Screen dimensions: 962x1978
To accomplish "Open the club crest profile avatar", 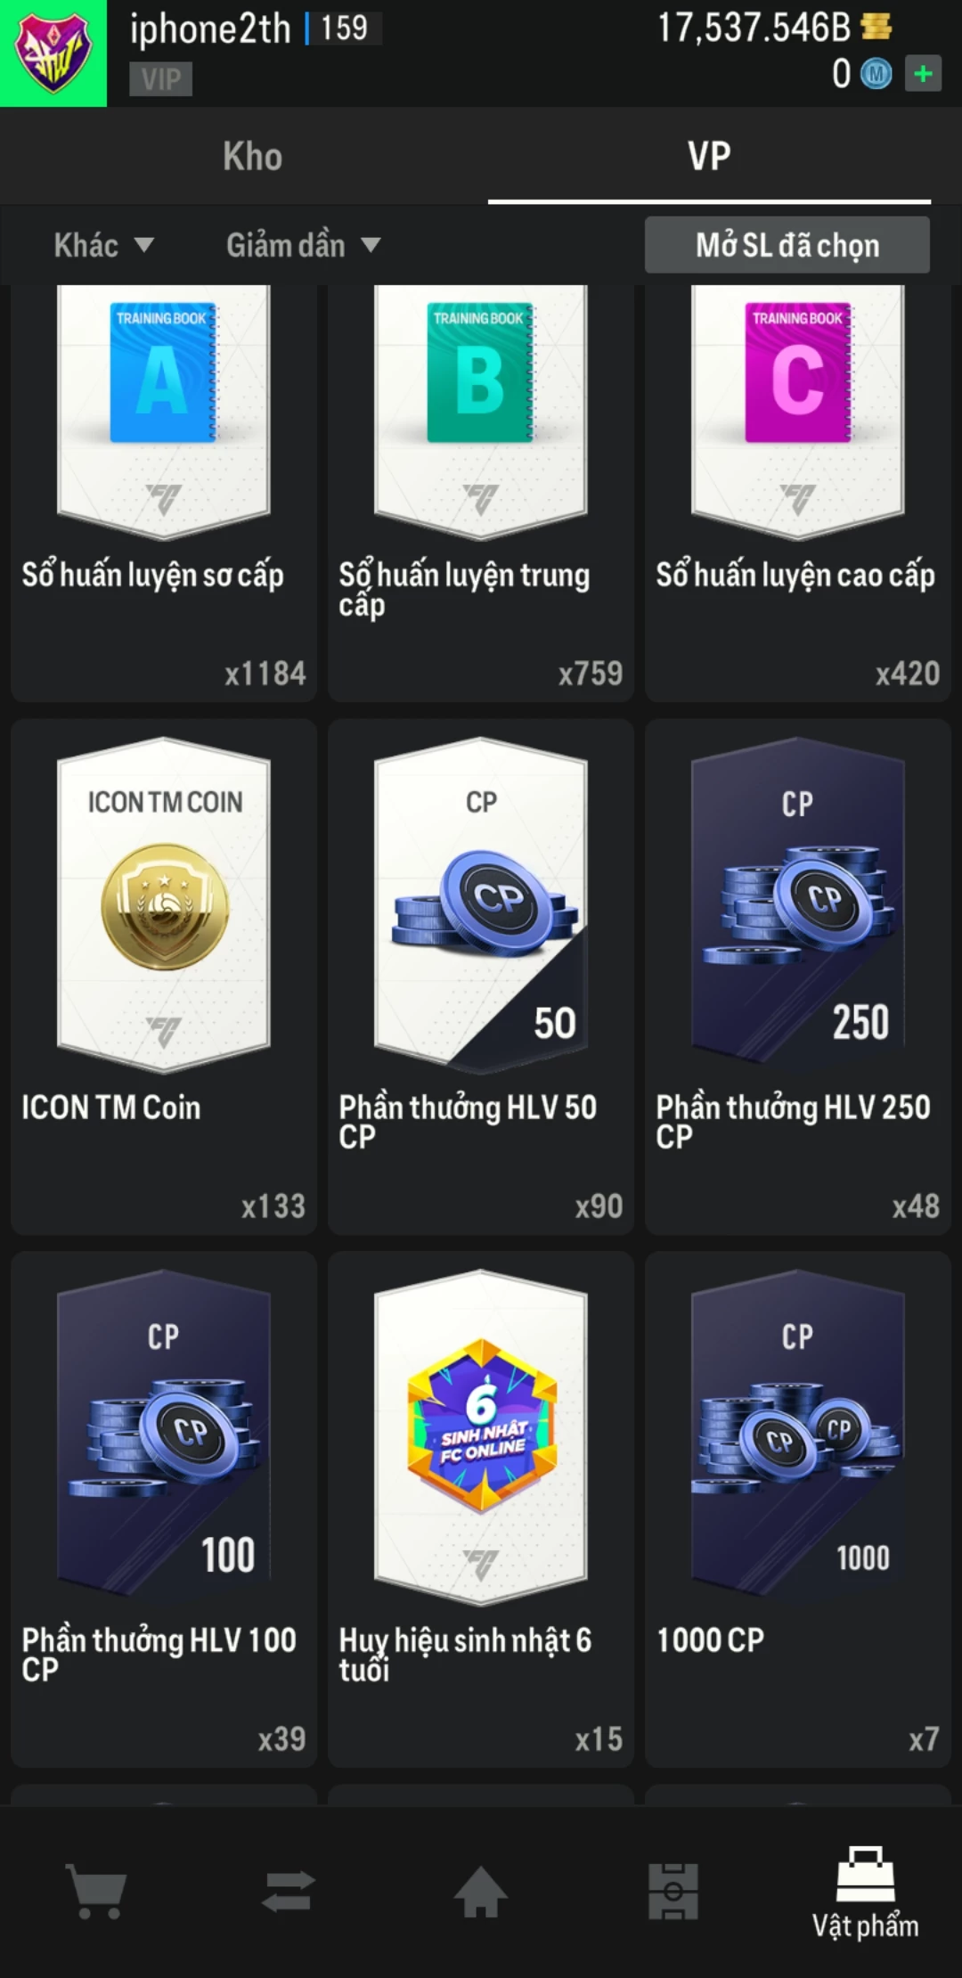I will coord(53,53).
